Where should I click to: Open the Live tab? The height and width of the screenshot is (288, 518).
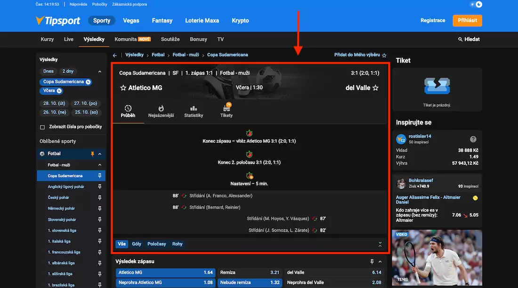tap(69, 40)
